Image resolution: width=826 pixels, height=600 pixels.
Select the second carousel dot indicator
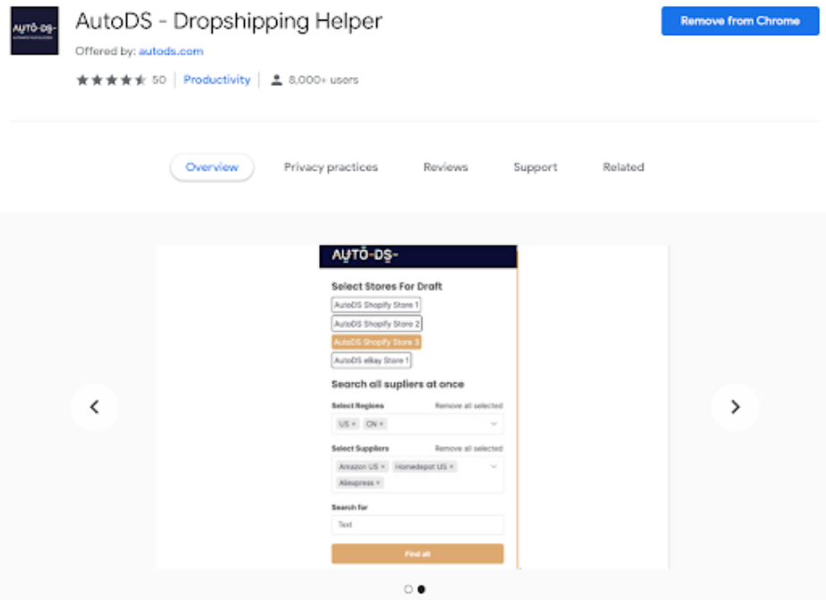pyautogui.click(x=421, y=589)
